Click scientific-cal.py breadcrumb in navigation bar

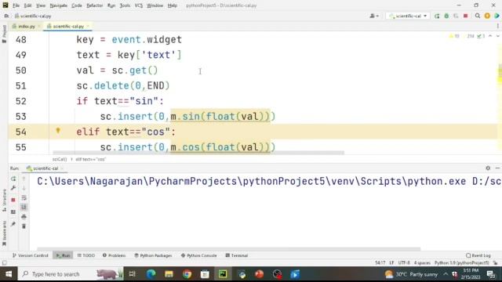(x=33, y=16)
